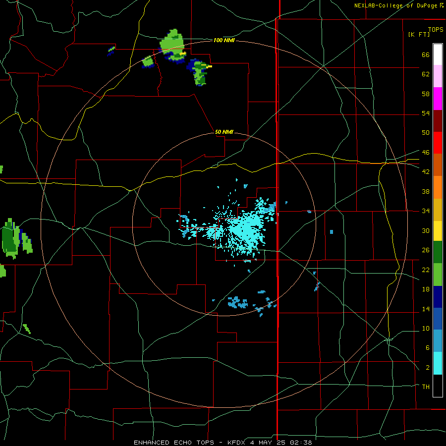Click the light green 26K ft legend swatch
Image resolution: width=446 pixels, height=446 pixels.
click(438, 275)
